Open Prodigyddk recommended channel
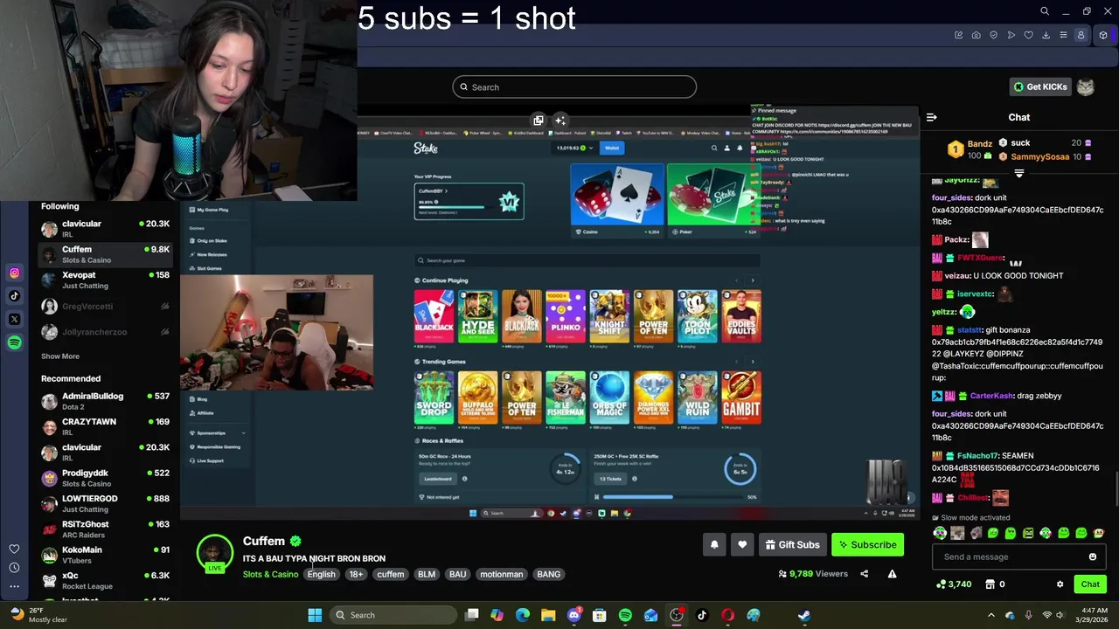1119x629 pixels. (105, 478)
